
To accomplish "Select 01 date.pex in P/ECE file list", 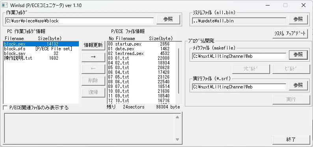I will click(x=142, y=49).
